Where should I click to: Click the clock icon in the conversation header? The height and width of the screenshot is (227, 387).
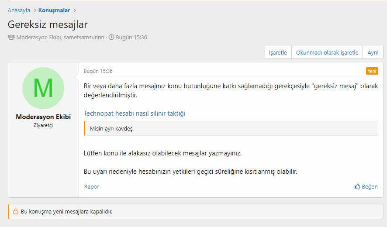111,38
